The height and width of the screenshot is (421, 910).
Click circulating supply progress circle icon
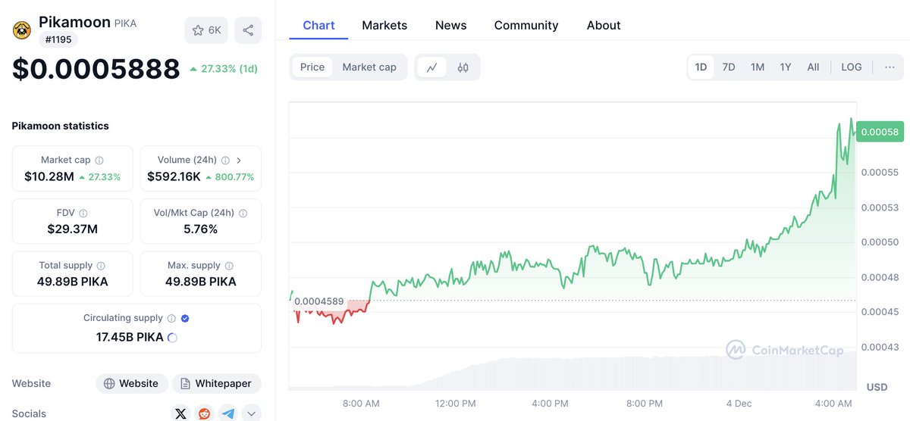pos(172,338)
